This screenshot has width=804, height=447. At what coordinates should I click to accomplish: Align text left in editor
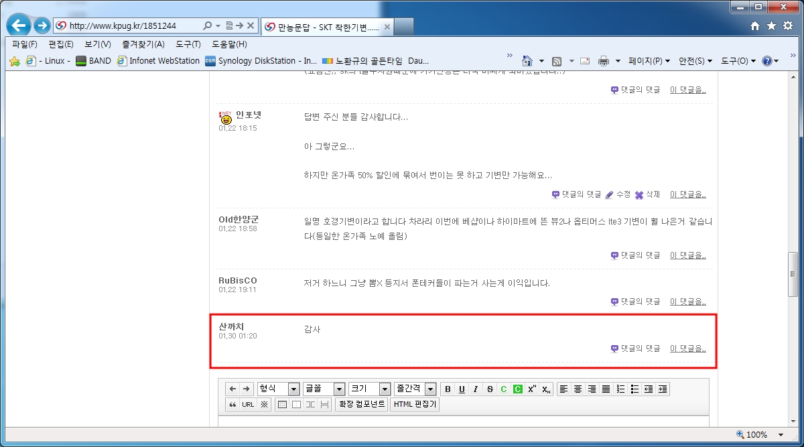point(564,389)
